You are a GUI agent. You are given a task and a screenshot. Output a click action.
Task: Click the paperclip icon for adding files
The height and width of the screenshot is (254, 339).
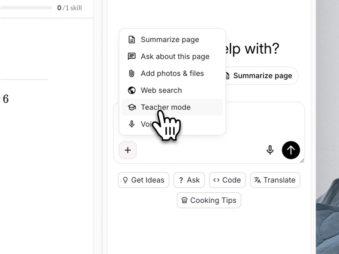tap(132, 73)
